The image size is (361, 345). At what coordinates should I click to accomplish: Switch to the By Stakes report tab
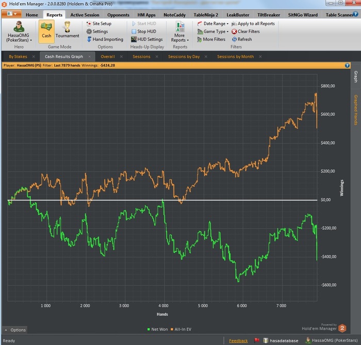coord(18,57)
